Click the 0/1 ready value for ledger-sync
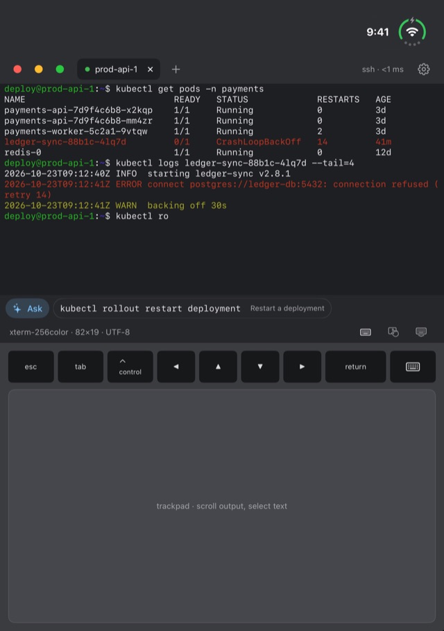Screen dimensions: 444x631 point(182,142)
